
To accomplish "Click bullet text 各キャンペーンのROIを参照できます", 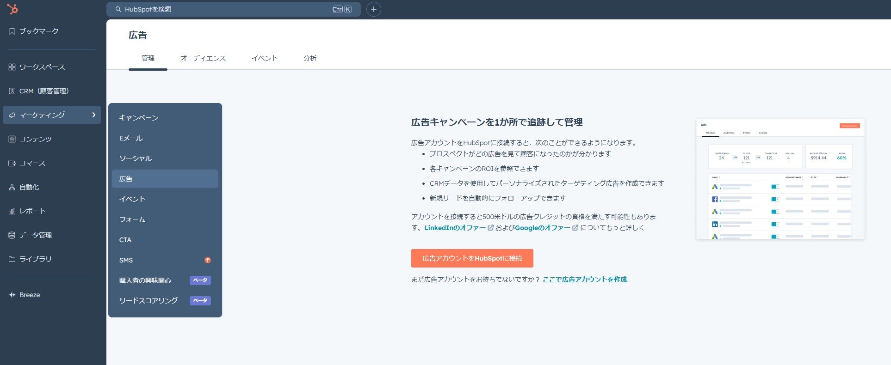I will [484, 169].
